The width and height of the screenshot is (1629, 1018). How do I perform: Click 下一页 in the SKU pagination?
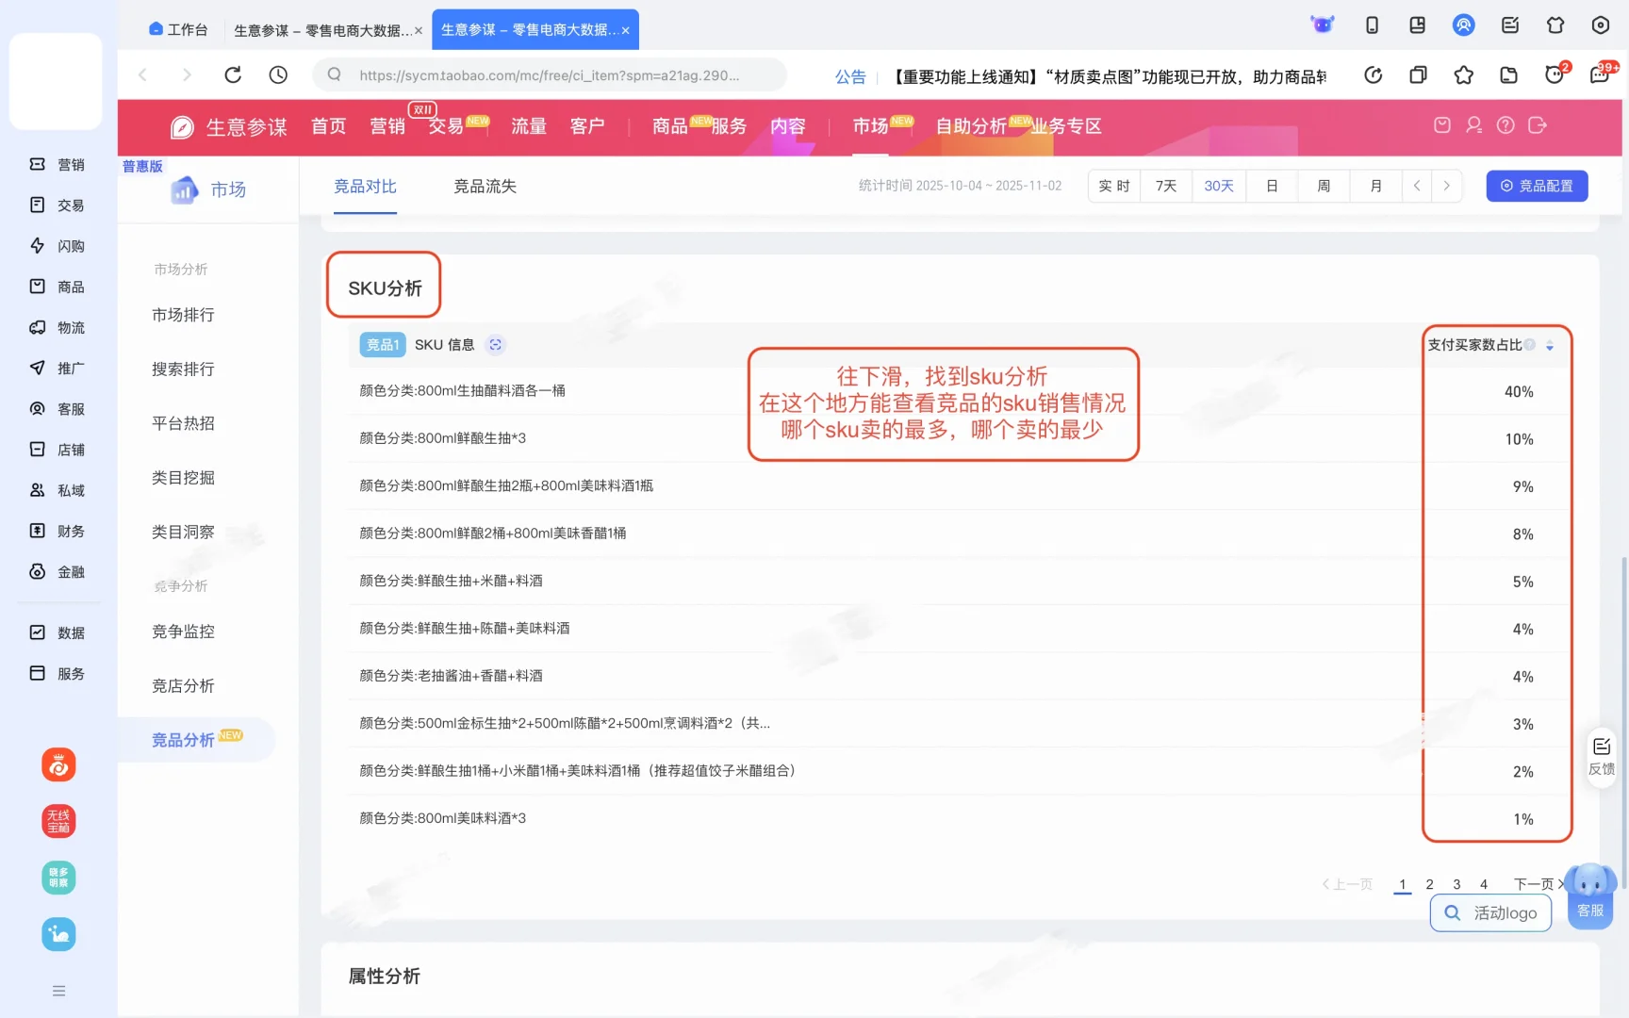[1538, 884]
